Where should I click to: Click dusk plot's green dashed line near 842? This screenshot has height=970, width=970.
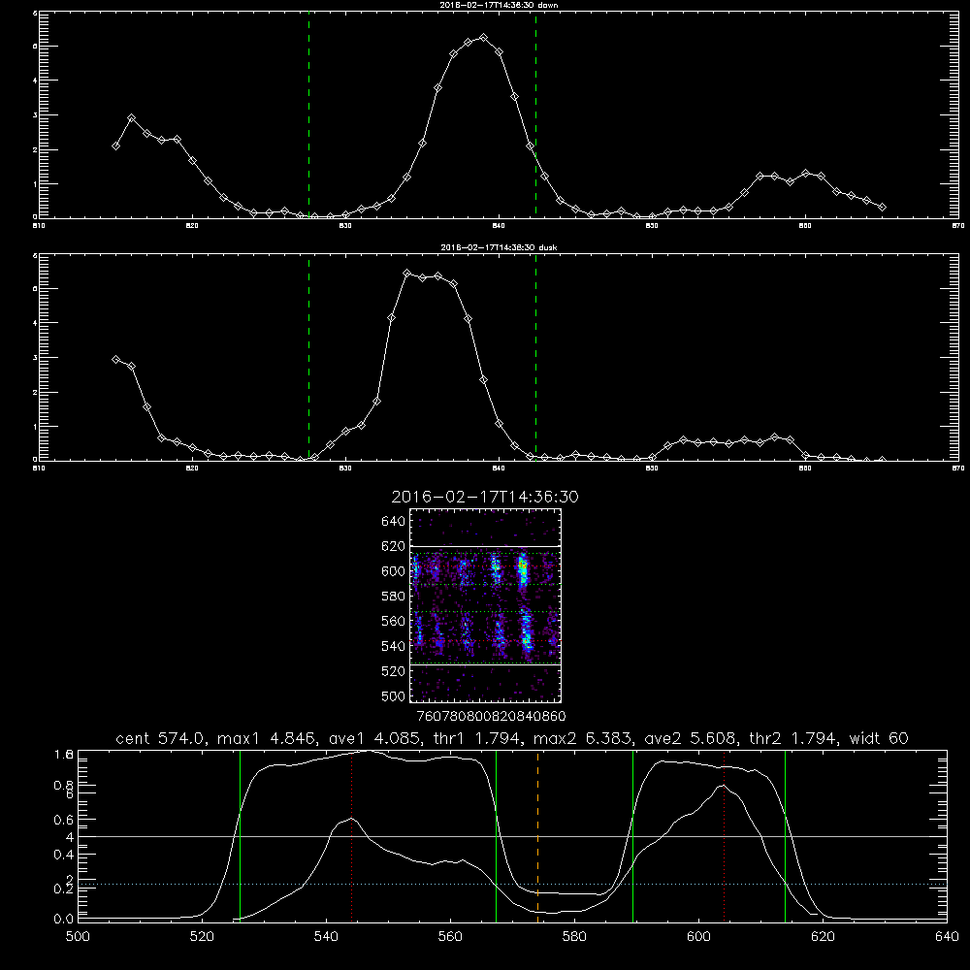(535, 358)
